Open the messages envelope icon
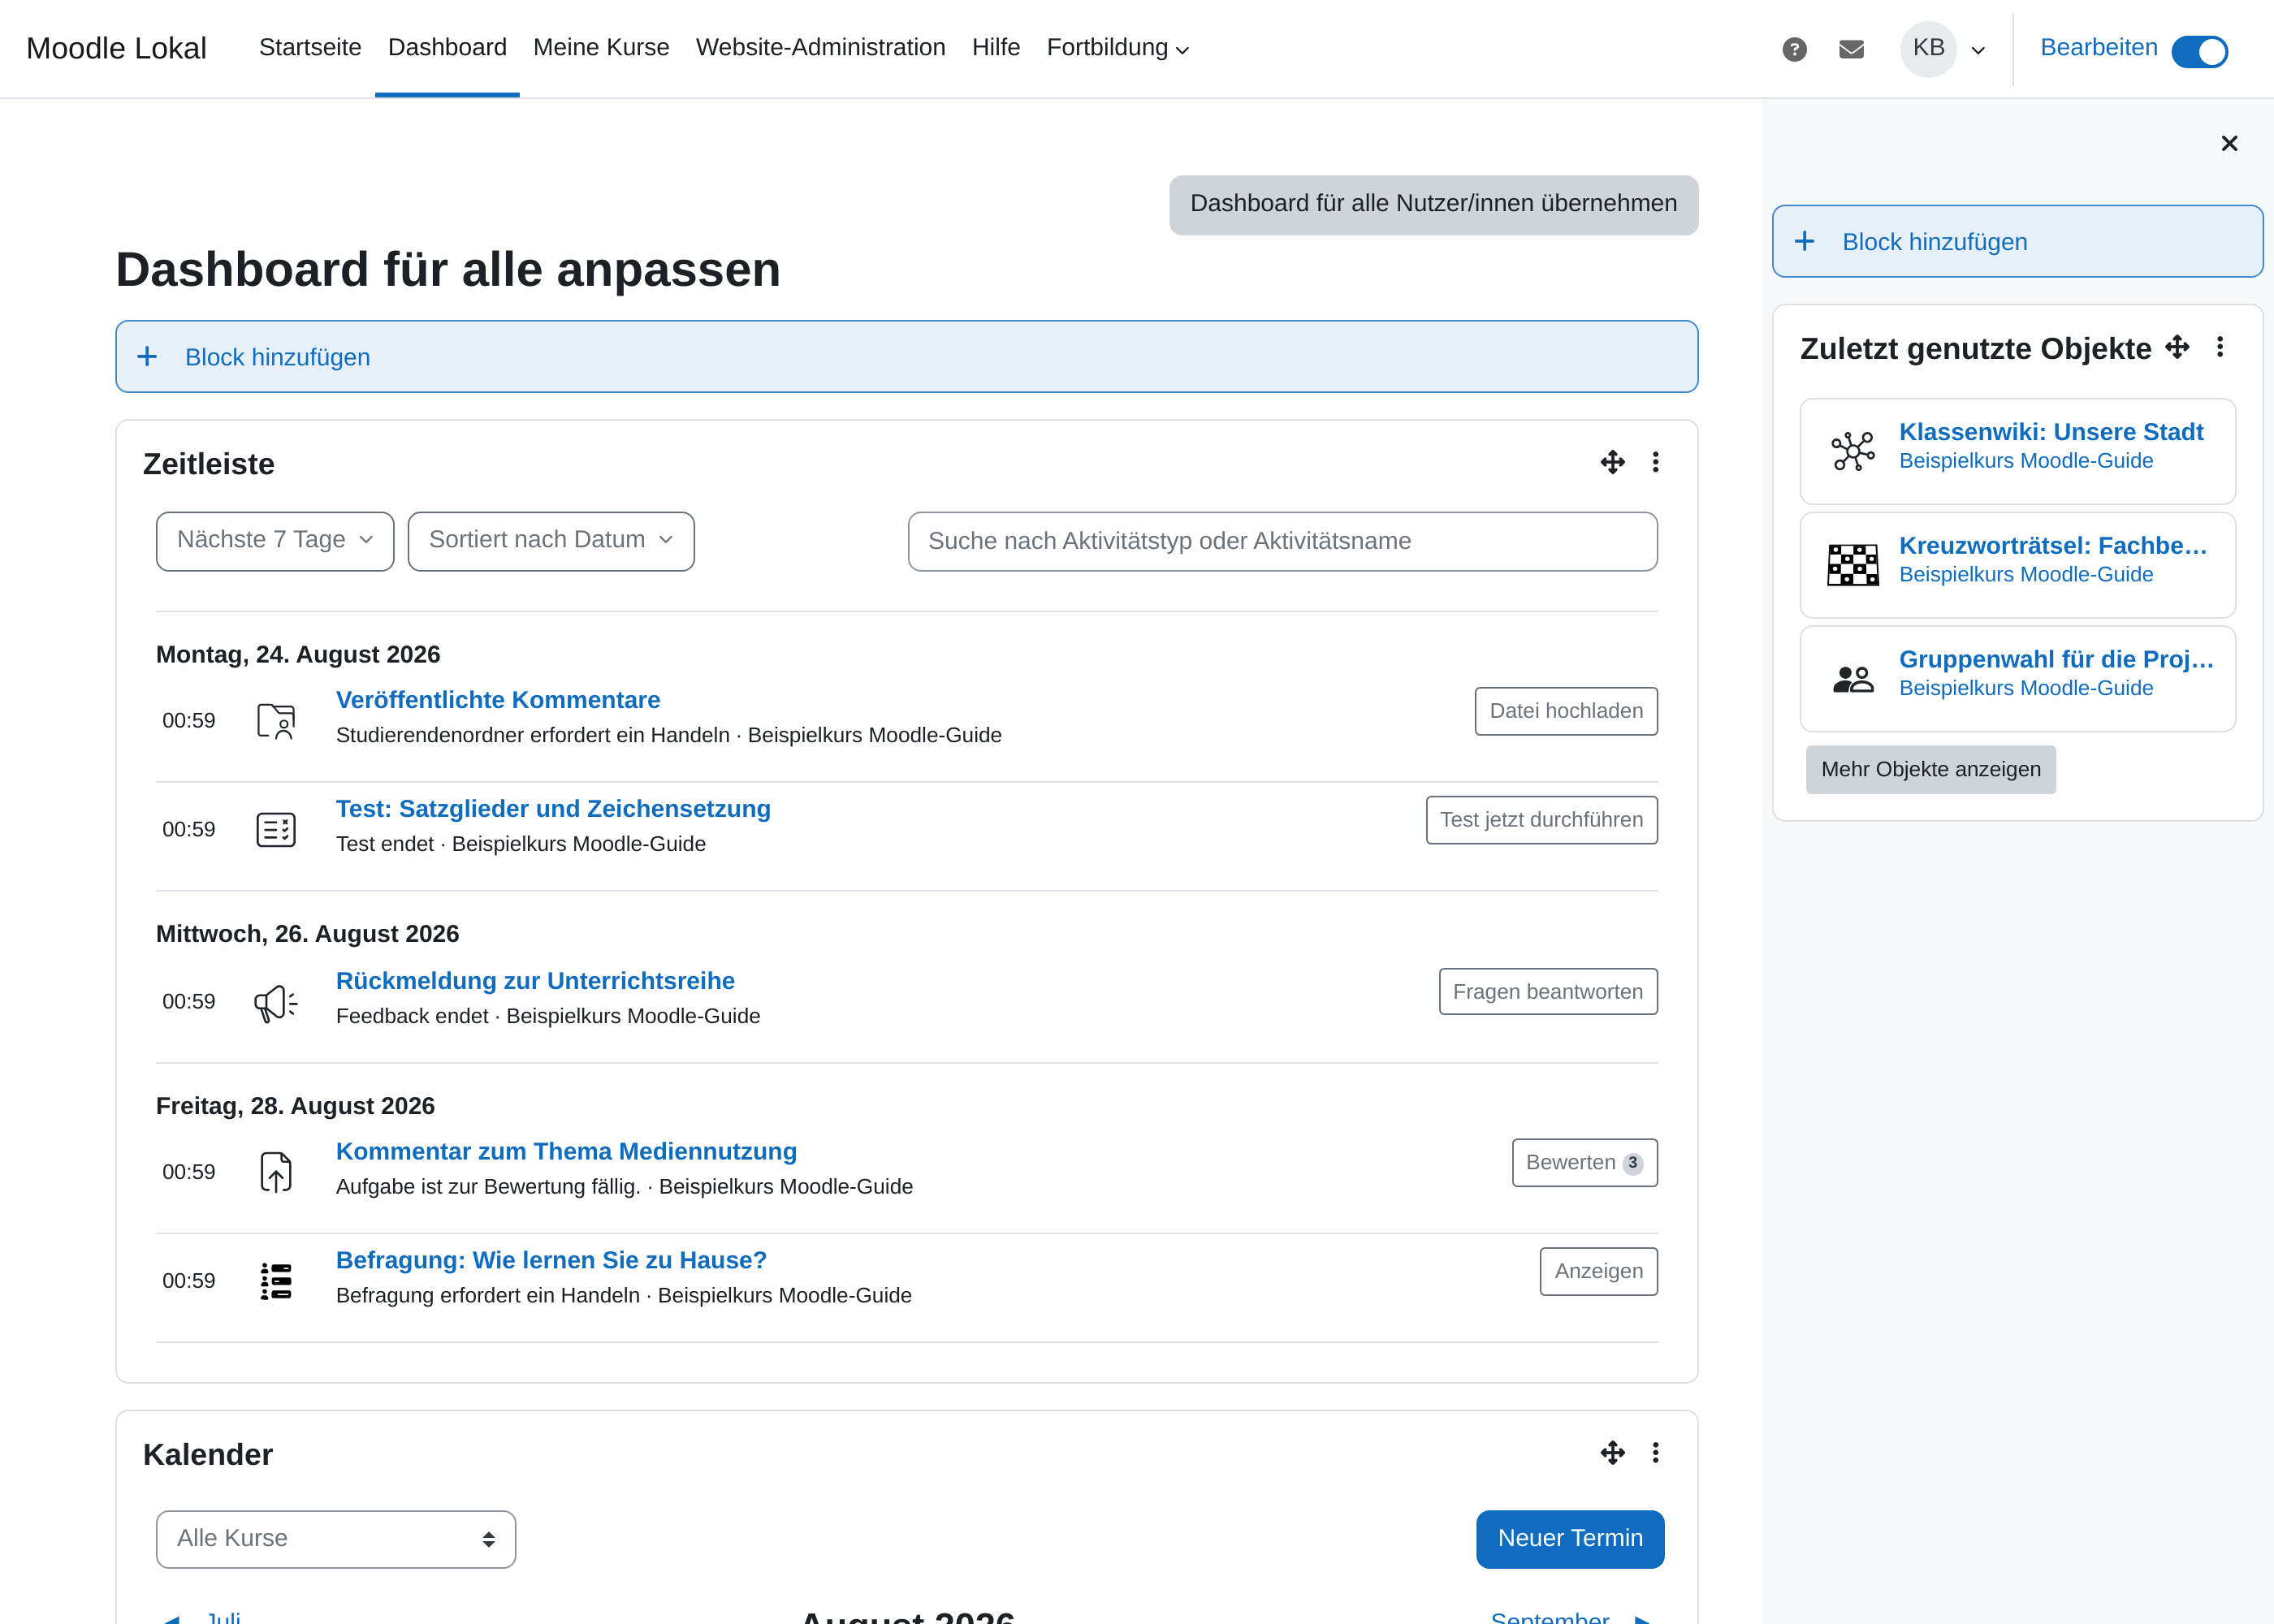Screen dimensions: 2274x1624 1851,49
